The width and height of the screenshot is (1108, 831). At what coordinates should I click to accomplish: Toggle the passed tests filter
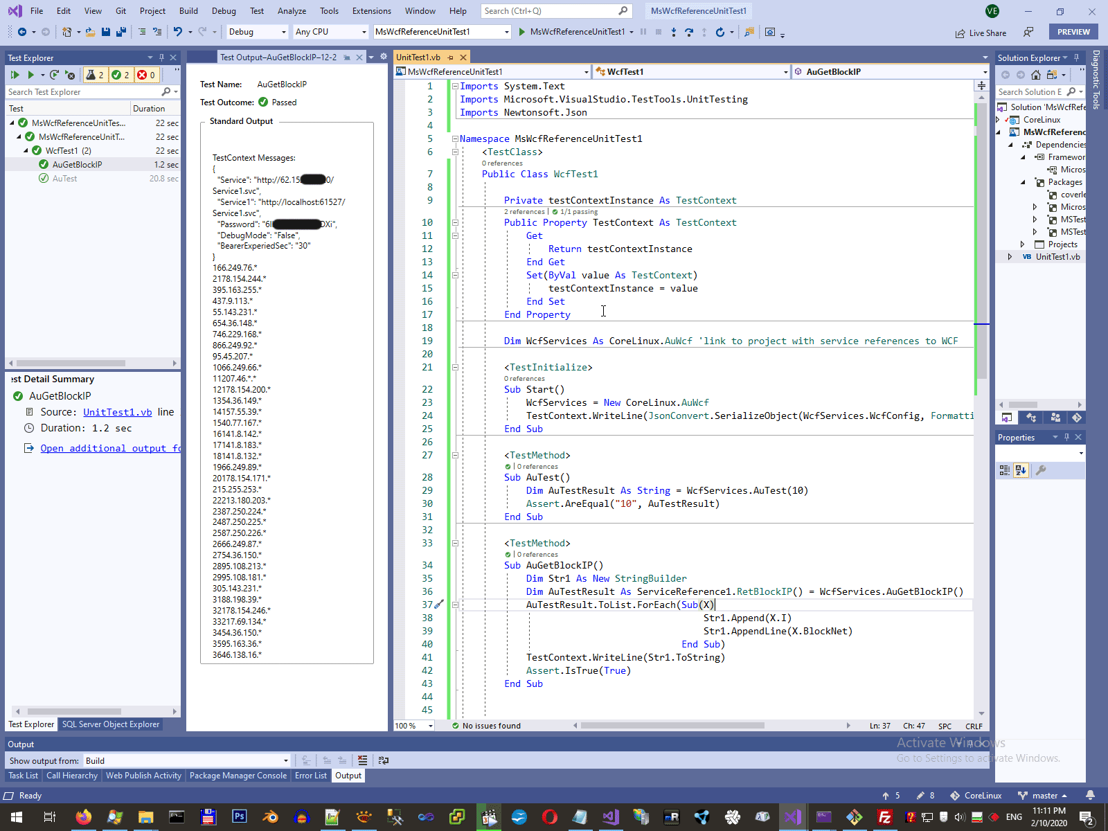(x=120, y=75)
